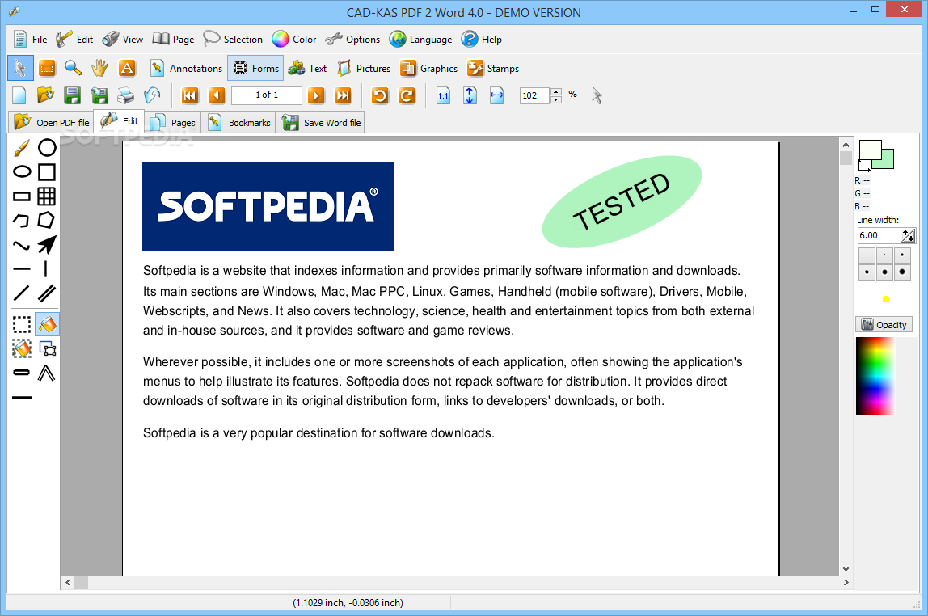
Task: Select the bucket fill with dashed border tool
Action: point(22,348)
